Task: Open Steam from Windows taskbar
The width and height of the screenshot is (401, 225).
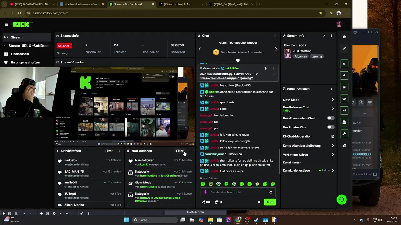Action: [x=256, y=220]
